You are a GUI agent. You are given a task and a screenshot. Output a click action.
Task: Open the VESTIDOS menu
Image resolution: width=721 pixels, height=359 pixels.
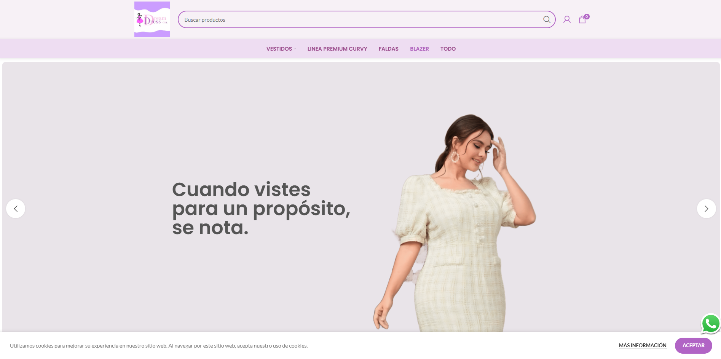(279, 49)
